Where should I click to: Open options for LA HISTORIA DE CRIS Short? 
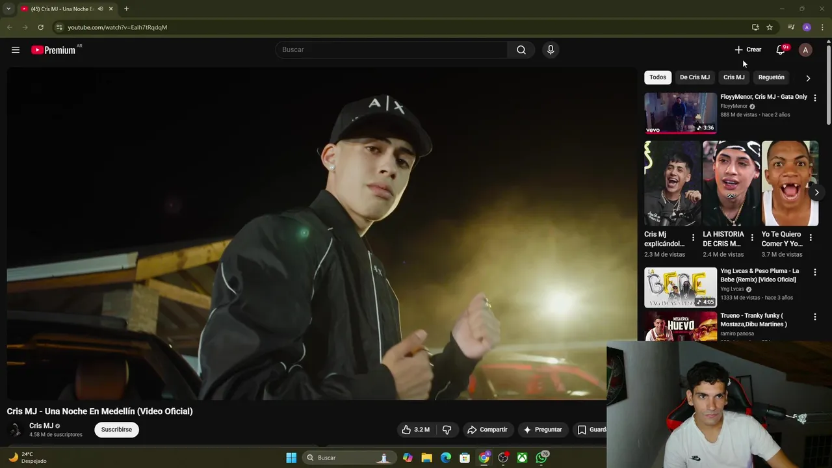(752, 238)
